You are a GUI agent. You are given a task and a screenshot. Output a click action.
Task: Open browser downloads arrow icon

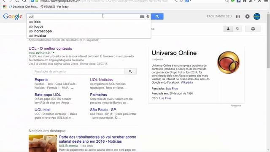click(259, 1)
